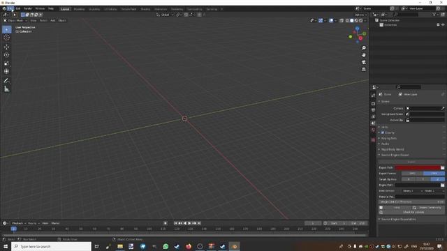
Task: Open the Render properties tab
Action: tap(373, 104)
